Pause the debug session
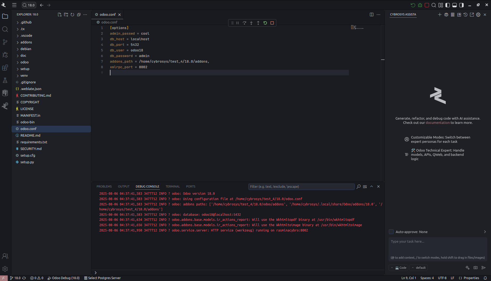 click(x=237, y=23)
